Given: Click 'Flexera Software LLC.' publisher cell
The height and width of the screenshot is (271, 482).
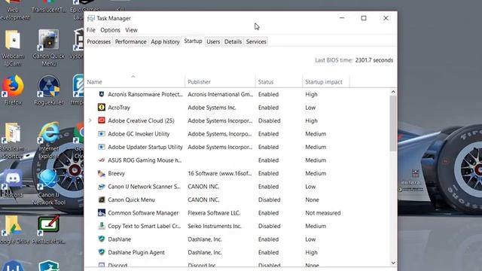Looking at the screenshot, I should pos(214,212).
